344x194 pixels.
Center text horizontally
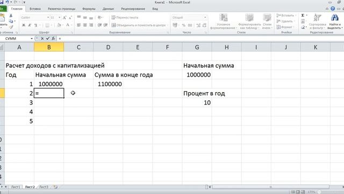tap(85, 25)
